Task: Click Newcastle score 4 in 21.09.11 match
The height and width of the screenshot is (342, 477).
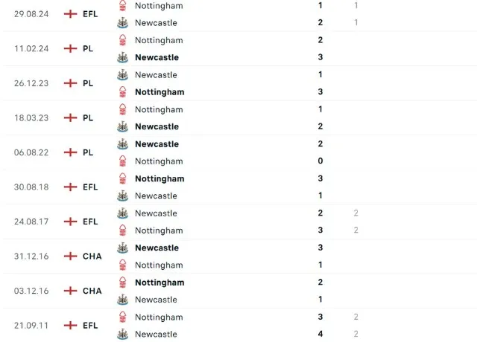Action: click(x=320, y=334)
